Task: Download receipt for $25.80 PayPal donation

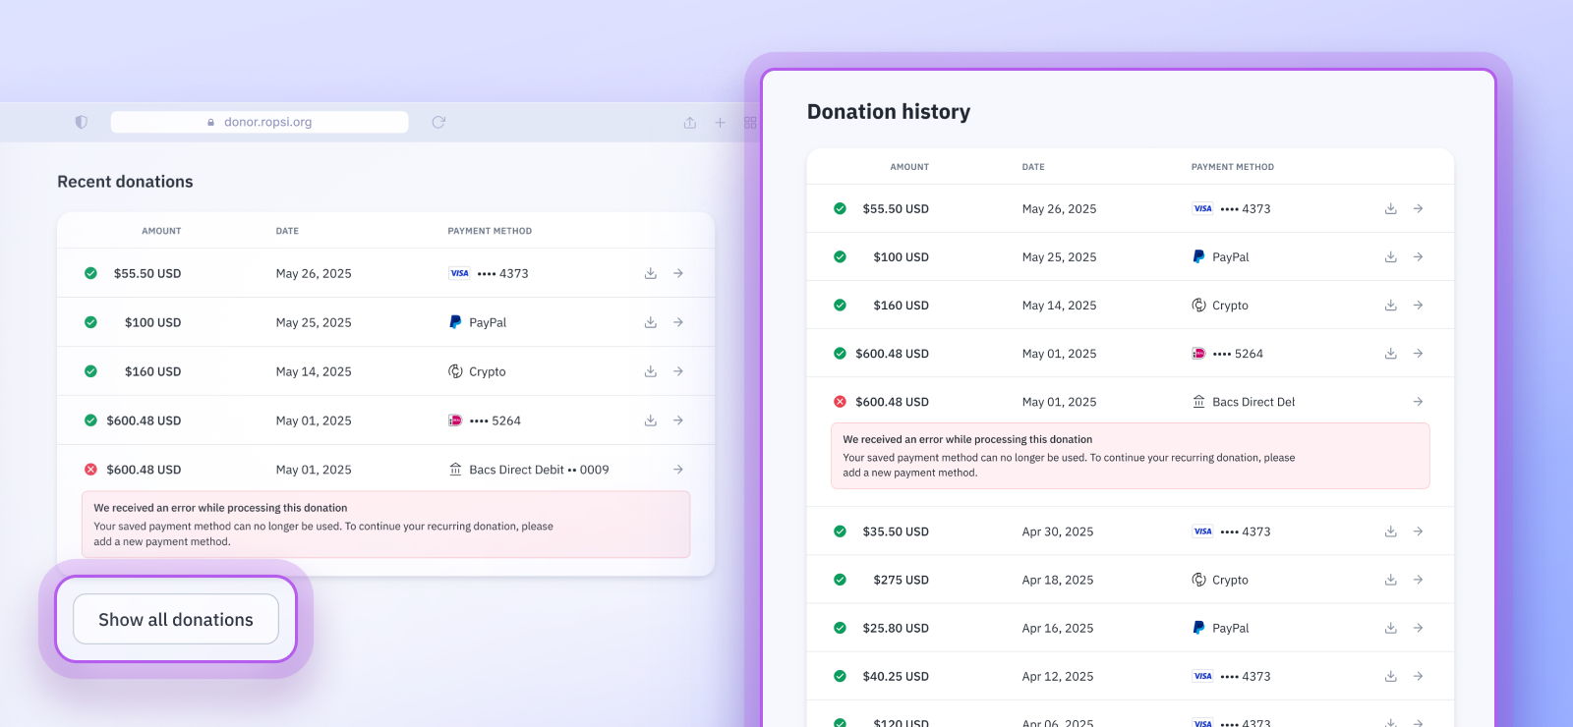Action: [1390, 628]
